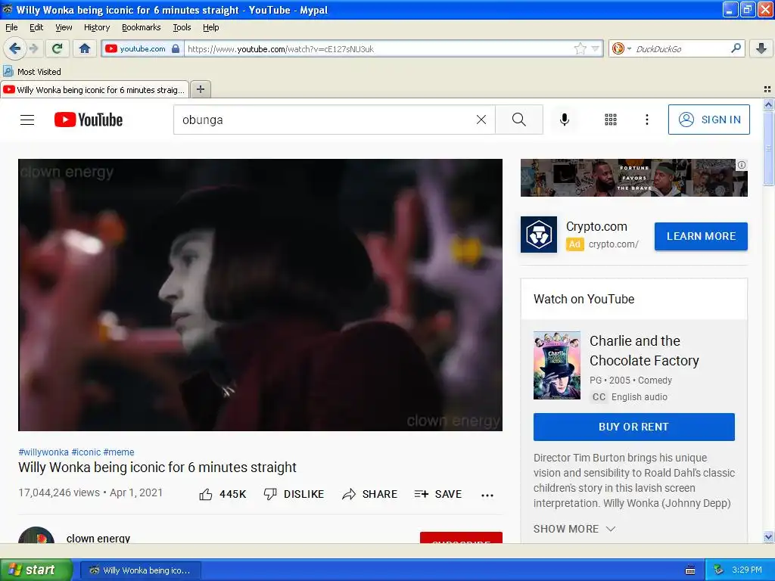
Task: Open the browser home page icon
Action: [x=85, y=48]
